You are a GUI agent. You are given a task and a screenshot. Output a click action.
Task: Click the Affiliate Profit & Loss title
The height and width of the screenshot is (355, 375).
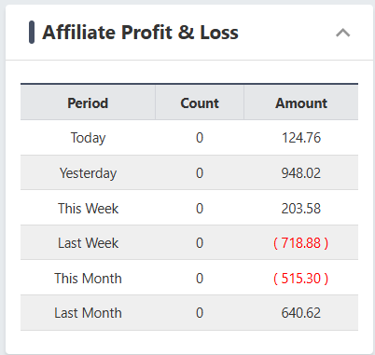pyautogui.click(x=140, y=33)
